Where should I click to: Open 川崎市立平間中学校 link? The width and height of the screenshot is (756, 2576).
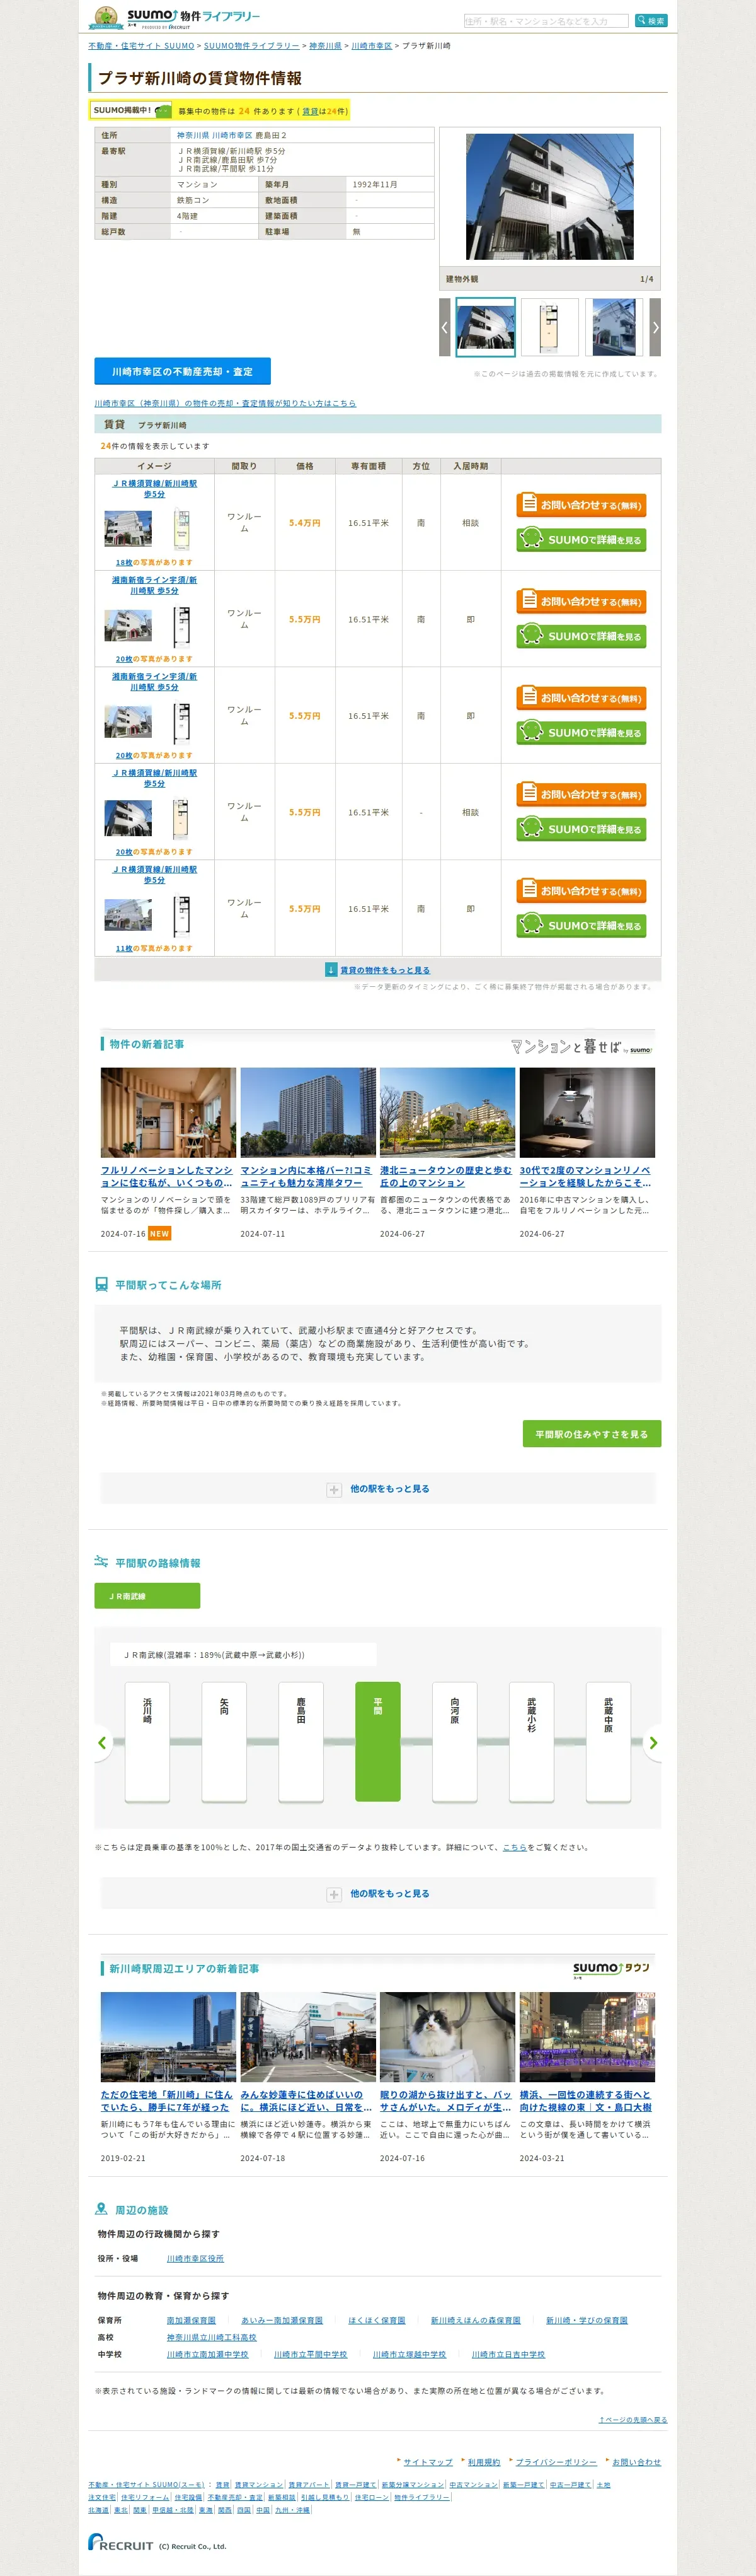click(311, 2354)
